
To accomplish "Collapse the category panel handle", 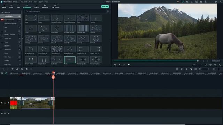I will click(x=22, y=38).
